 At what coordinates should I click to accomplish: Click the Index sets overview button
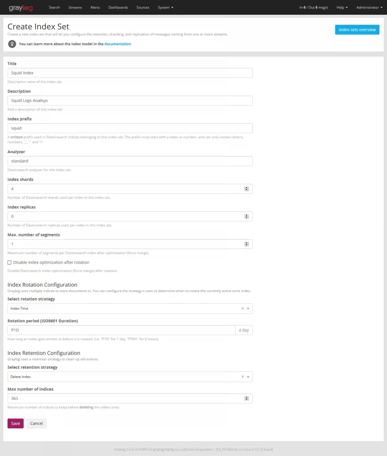point(357,30)
